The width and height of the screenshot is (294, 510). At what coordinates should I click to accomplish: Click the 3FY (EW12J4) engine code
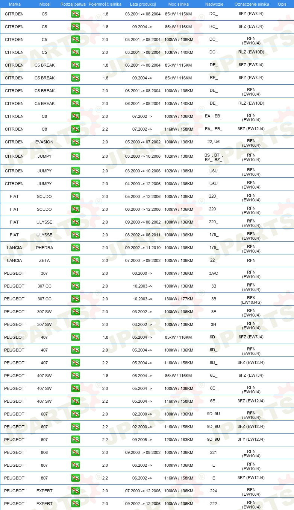tap(252, 440)
